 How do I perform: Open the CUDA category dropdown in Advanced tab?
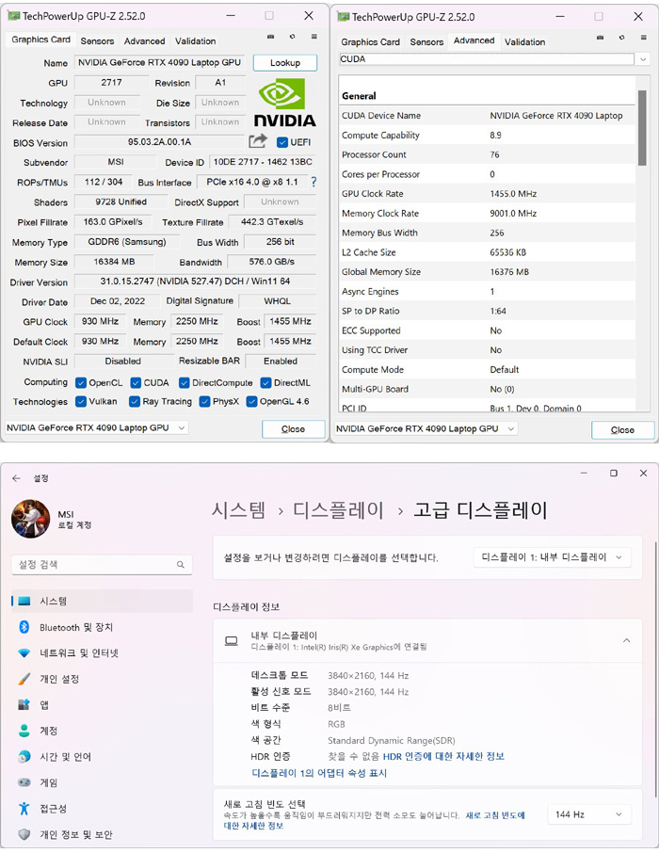[x=643, y=59]
